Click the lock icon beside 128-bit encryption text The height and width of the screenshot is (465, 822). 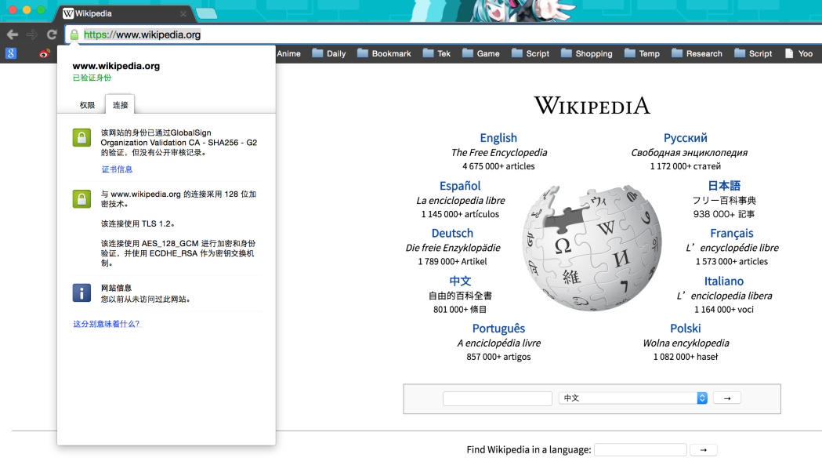81,199
